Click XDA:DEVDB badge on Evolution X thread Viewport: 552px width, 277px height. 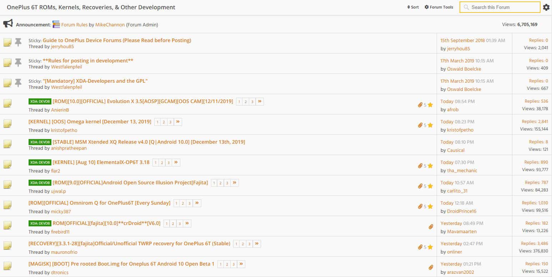[x=40, y=101]
